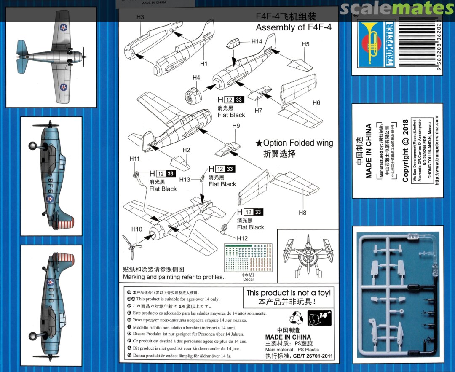Screen dimensions: 455x372
Task: Click the recycling symbol icon
Action: point(296,318)
